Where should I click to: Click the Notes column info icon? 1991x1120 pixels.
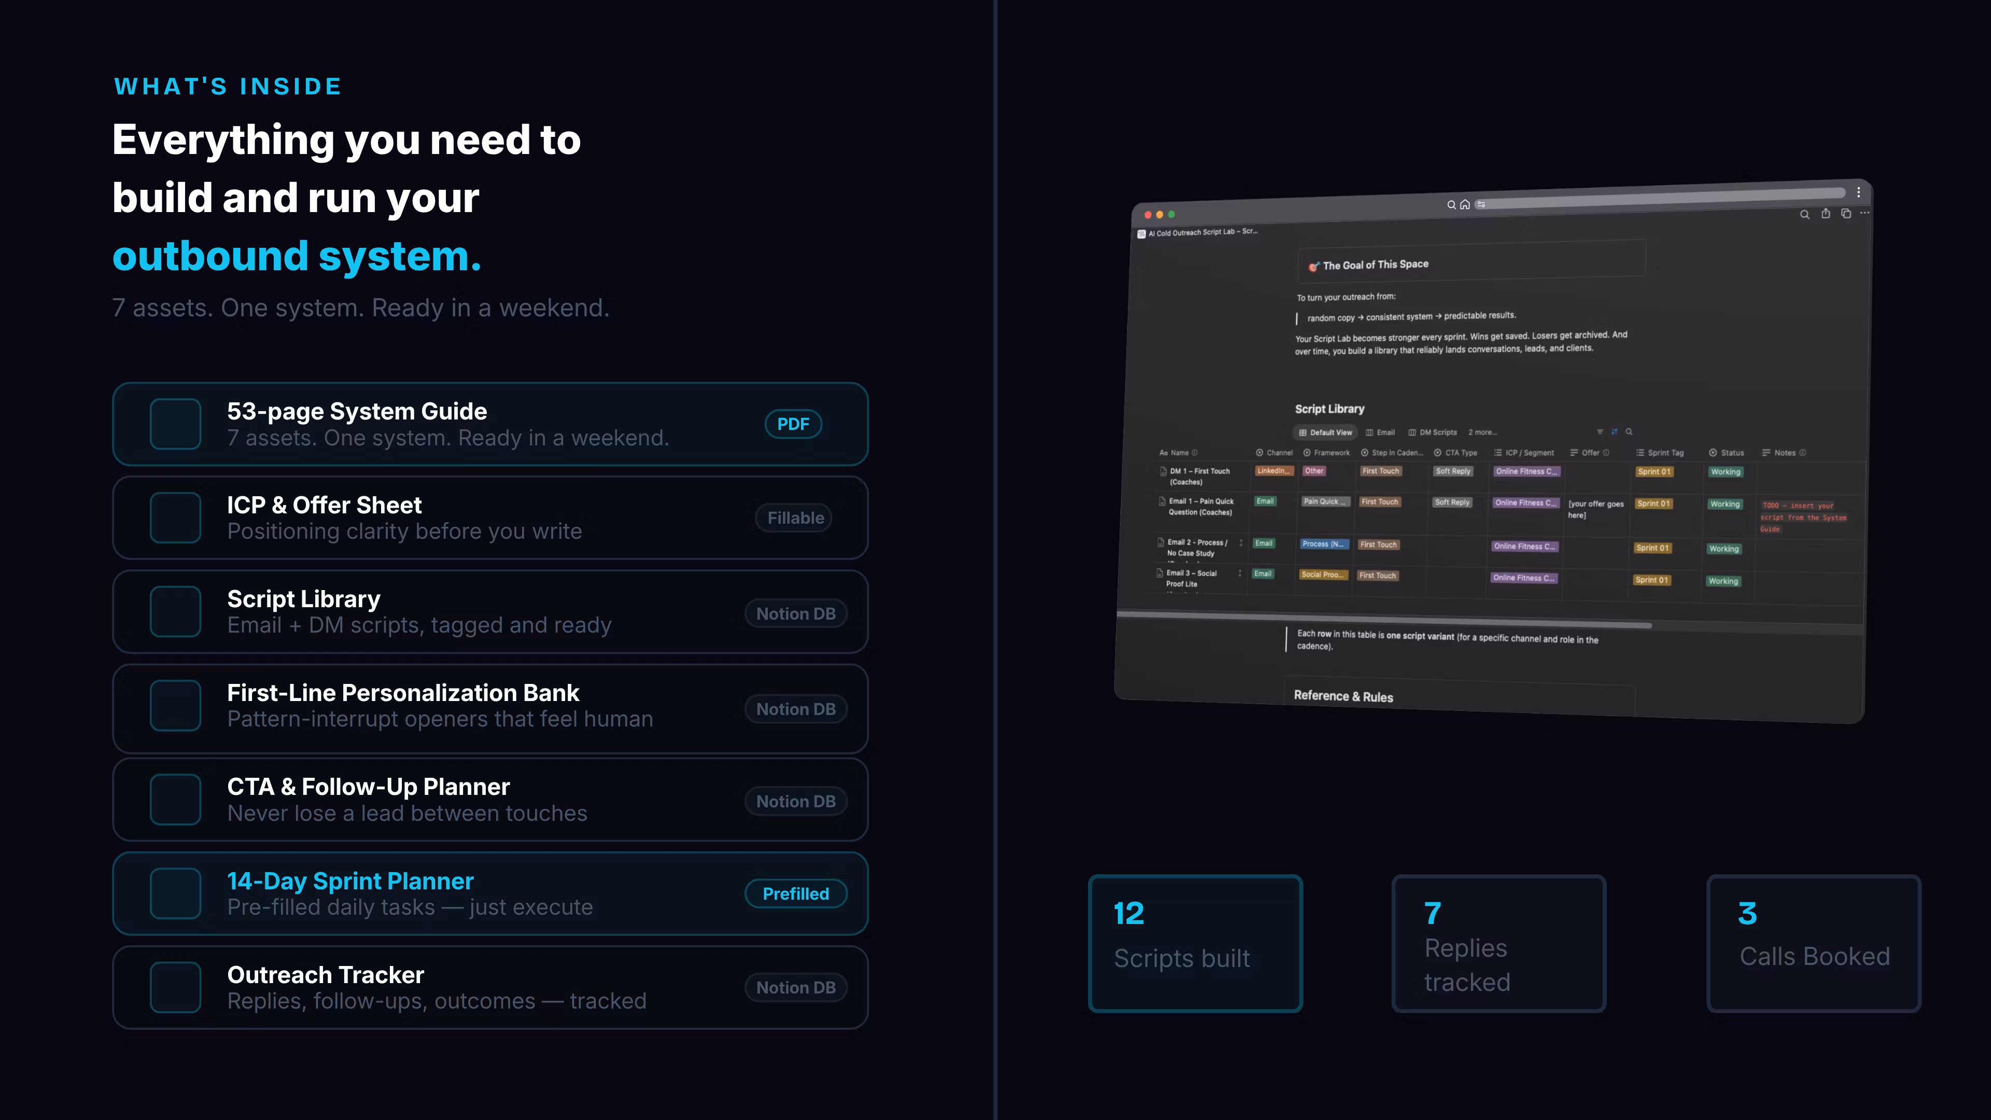[1802, 453]
